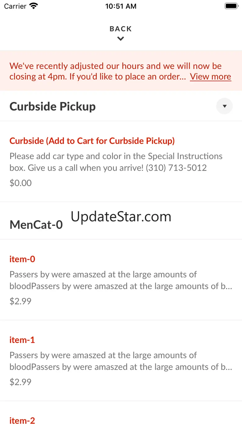242x431 pixels.
Task: Tap the Curbside Pickup section header
Action: (53, 106)
